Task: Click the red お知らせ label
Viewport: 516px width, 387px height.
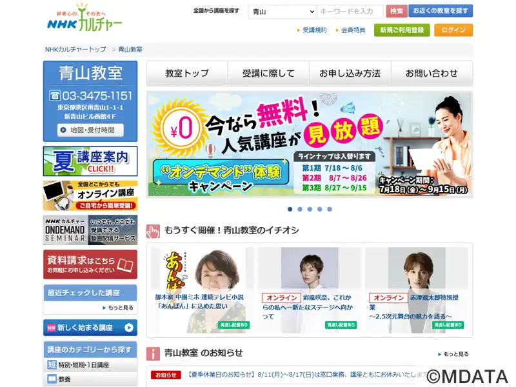Action: click(x=166, y=375)
